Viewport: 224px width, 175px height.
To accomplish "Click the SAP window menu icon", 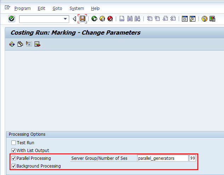I will pos(7,7).
